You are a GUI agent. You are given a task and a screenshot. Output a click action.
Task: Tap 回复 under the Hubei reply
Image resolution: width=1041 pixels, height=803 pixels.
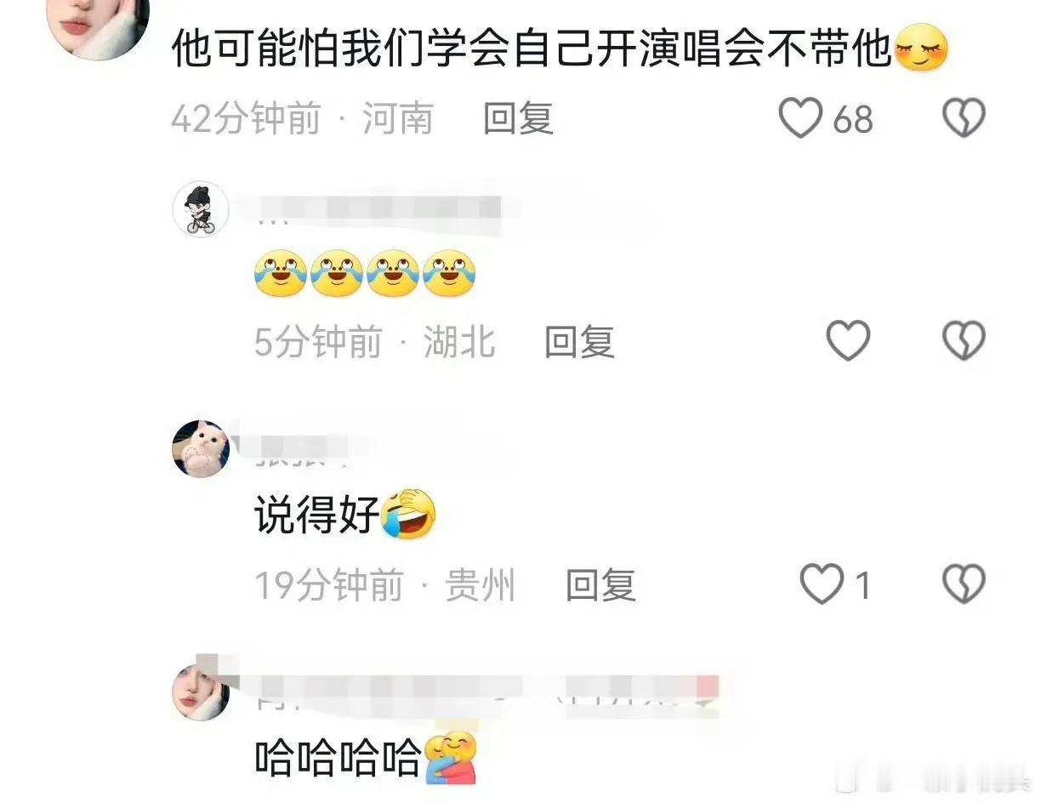pyautogui.click(x=579, y=342)
